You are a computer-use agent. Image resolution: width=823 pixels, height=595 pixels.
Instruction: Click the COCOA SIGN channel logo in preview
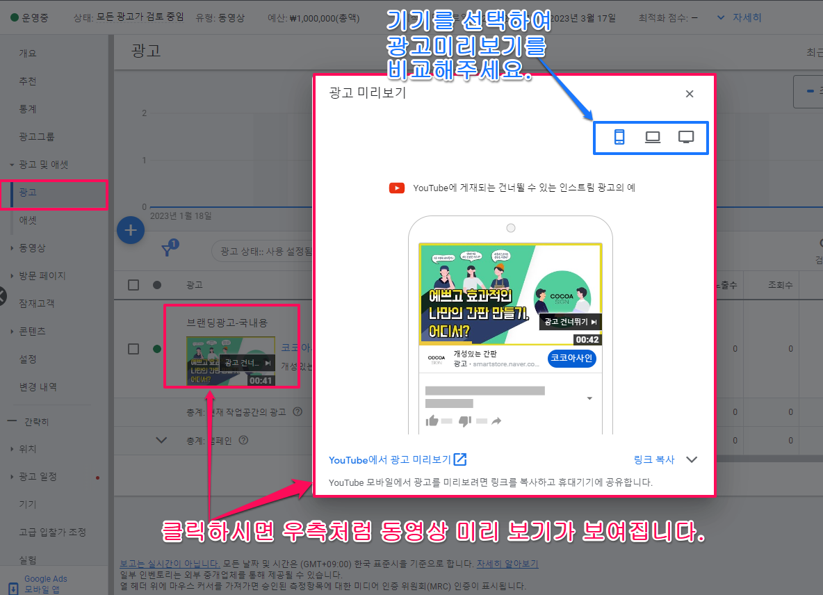[x=437, y=359]
